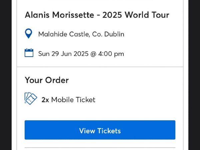The height and width of the screenshot is (150, 200).
Task: Click the thin divider line below View Tickets
Action: [100, 148]
